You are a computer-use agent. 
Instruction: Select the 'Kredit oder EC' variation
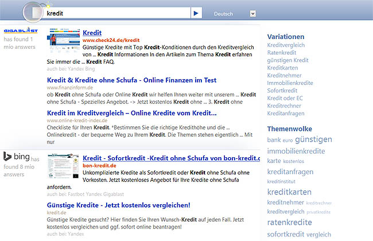285,98
